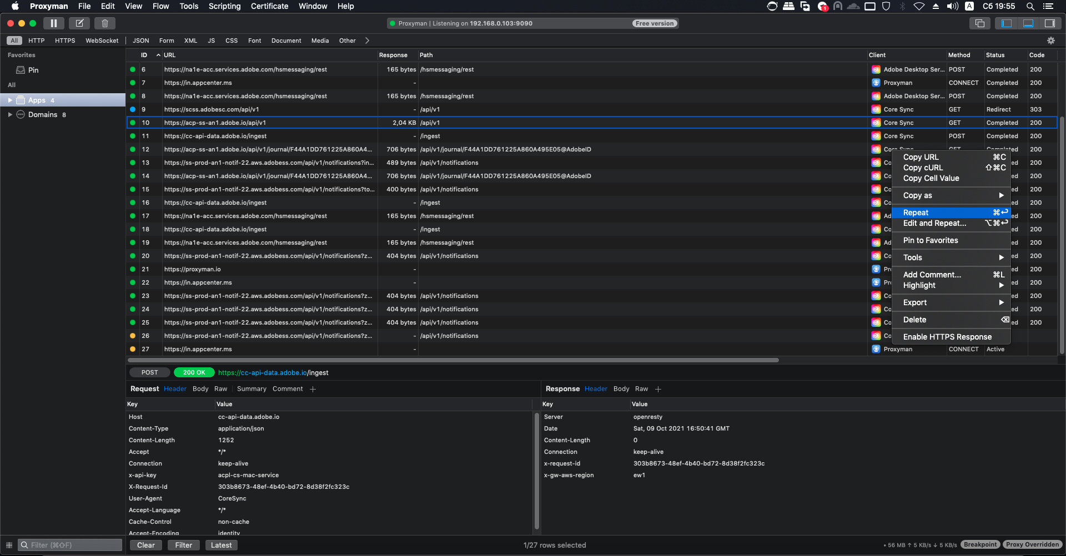Filter by Form content type
The image size is (1066, 556).
[167, 41]
